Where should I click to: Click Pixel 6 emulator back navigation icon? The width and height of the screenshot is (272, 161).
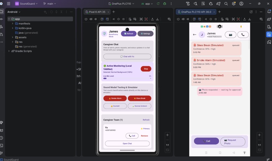[113, 19]
